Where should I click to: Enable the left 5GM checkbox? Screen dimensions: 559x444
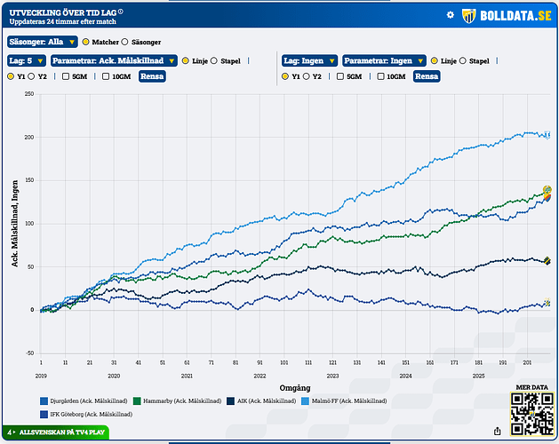(67, 77)
